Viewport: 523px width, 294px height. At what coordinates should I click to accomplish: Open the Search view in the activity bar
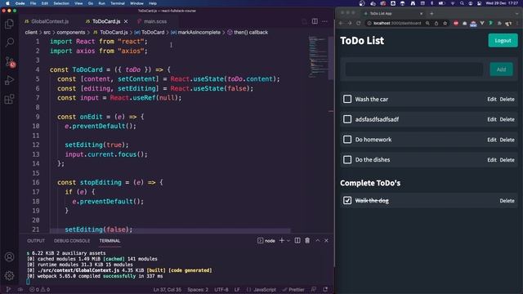point(9,42)
